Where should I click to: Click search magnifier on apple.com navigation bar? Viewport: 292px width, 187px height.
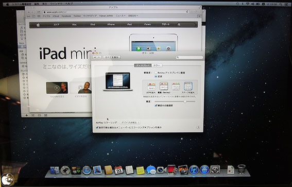click(x=179, y=24)
